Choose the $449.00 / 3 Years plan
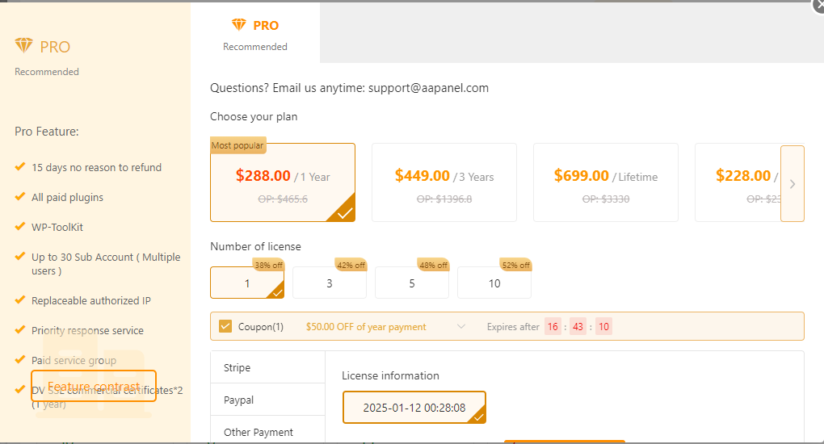 444,183
